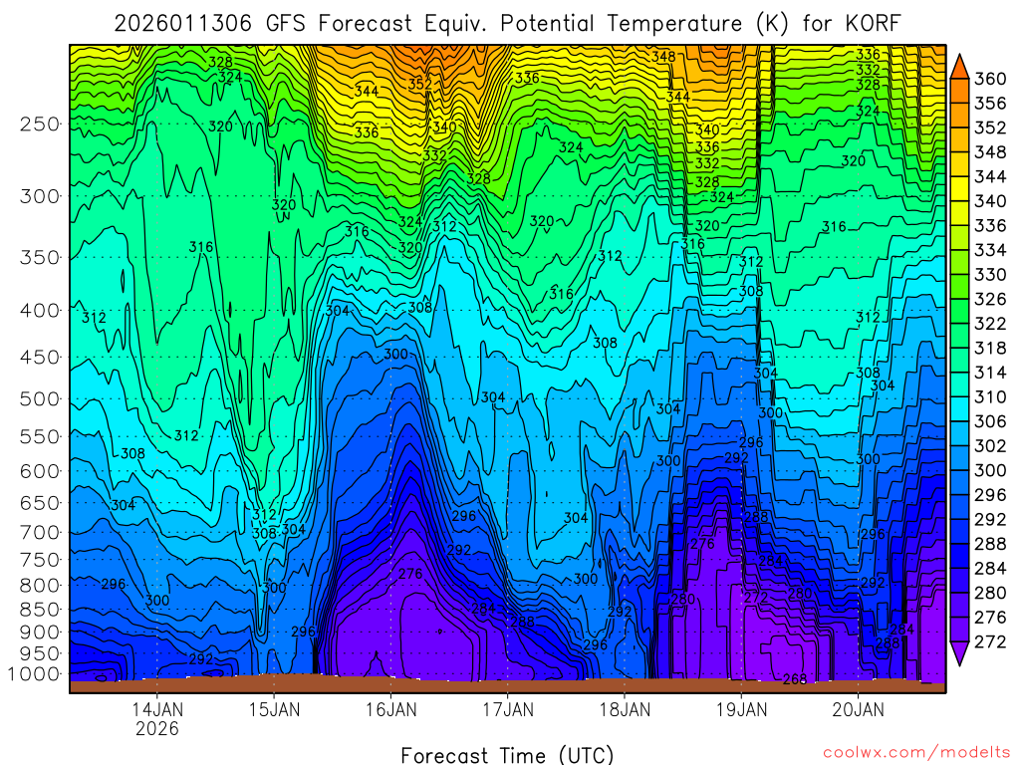Click the 450 pressure-level axis label
This screenshot has width=1020, height=765.
tap(40, 358)
